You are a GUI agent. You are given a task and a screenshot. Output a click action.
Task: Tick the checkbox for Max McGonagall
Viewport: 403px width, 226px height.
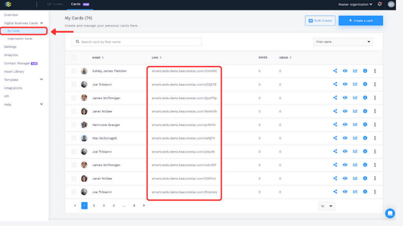74,138
